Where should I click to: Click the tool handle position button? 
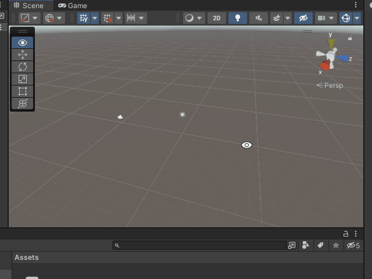point(25,18)
